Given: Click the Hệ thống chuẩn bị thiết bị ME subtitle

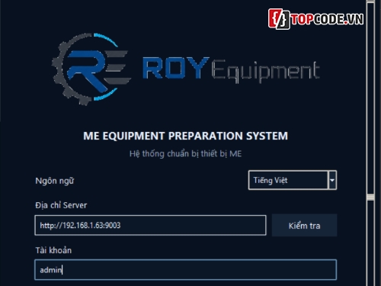Looking at the screenshot, I should (x=186, y=154).
